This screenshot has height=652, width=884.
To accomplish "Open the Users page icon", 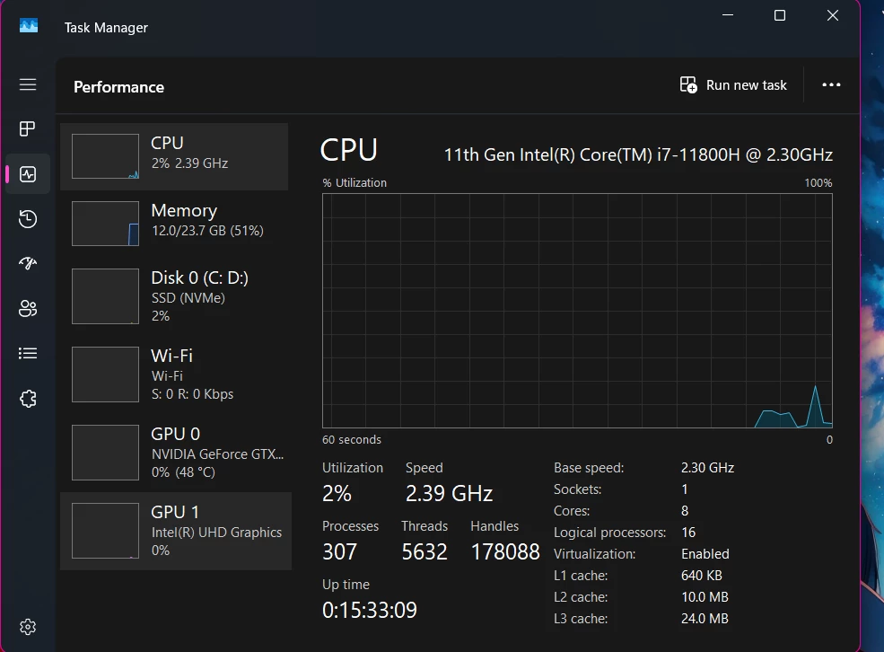I will pyautogui.click(x=28, y=309).
